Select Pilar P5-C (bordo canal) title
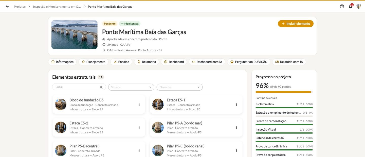Image resolution: width=365 pixels, height=157 pixels. tap(186, 146)
